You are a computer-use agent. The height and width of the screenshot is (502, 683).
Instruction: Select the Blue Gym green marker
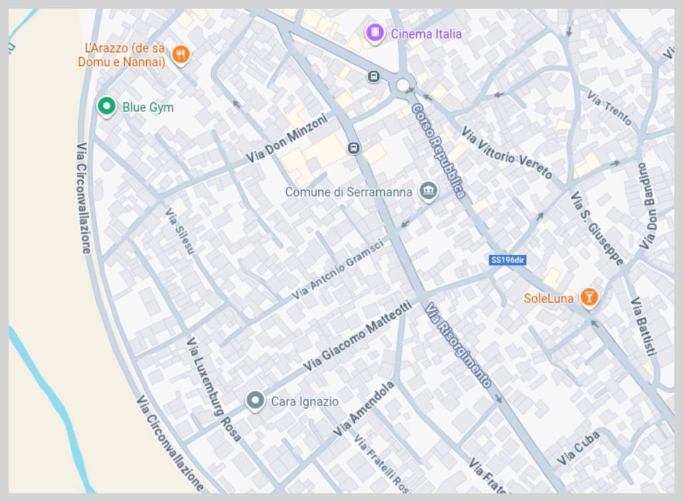tap(106, 106)
